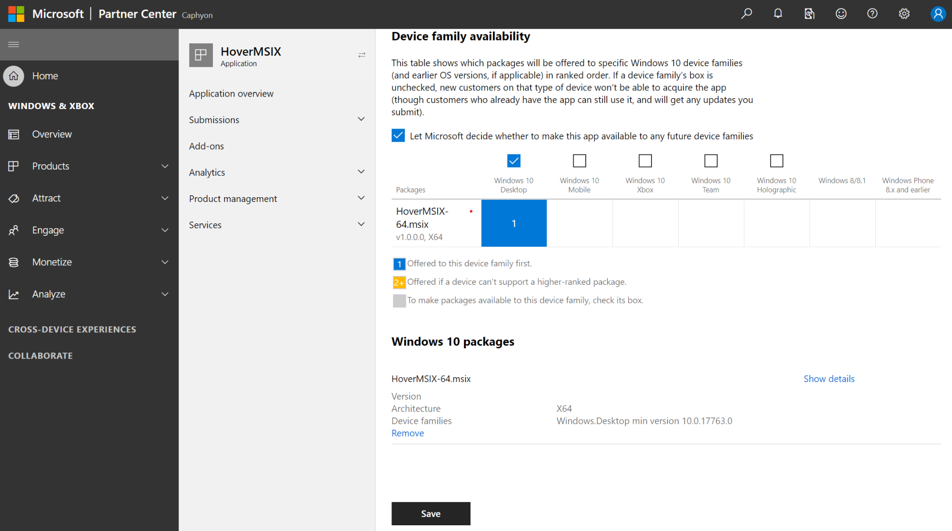Open Add-ons menu item
Screen dimensions: 952x531
[x=206, y=146]
